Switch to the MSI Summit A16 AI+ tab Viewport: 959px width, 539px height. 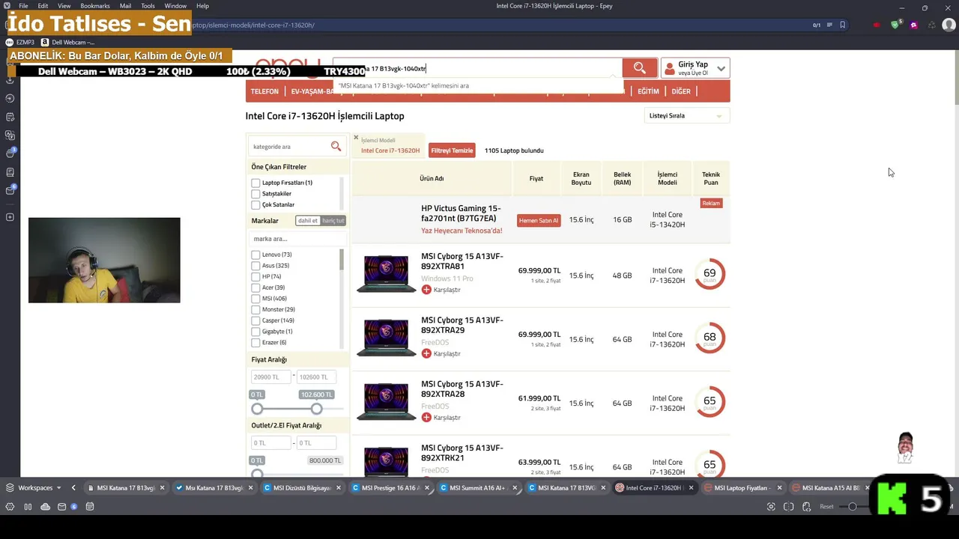(478, 488)
